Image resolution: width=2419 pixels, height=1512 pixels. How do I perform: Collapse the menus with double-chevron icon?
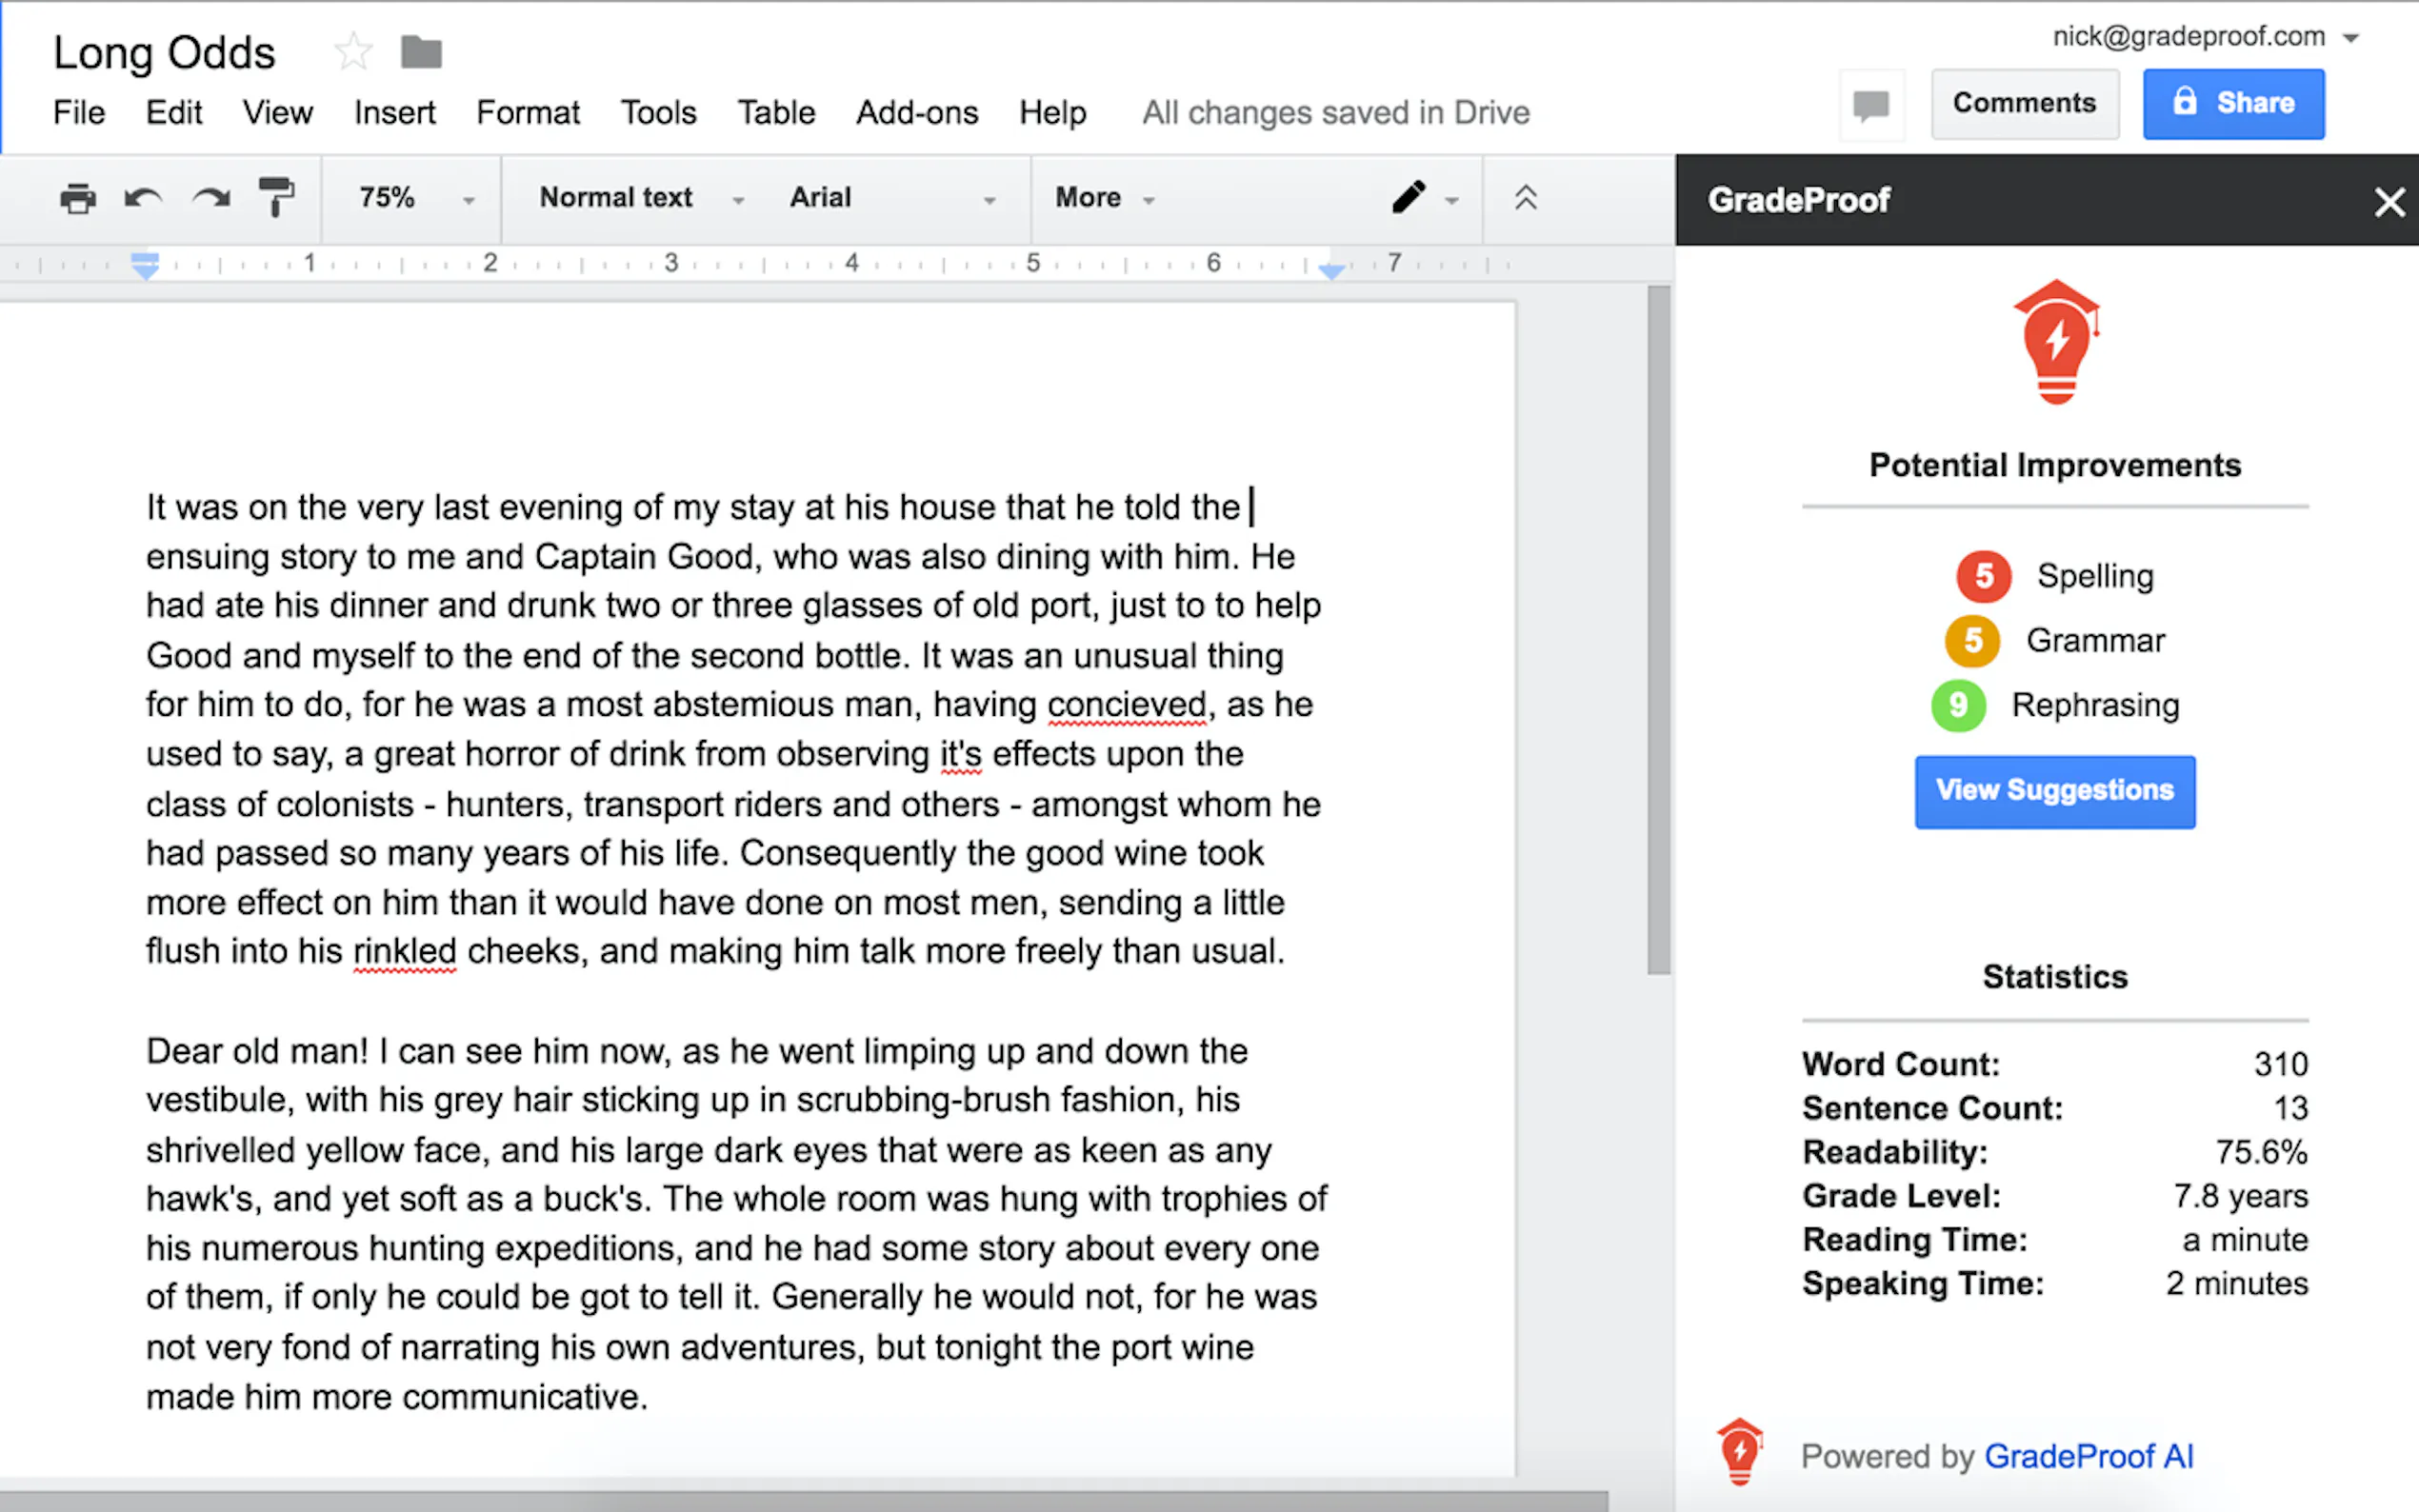1525,198
